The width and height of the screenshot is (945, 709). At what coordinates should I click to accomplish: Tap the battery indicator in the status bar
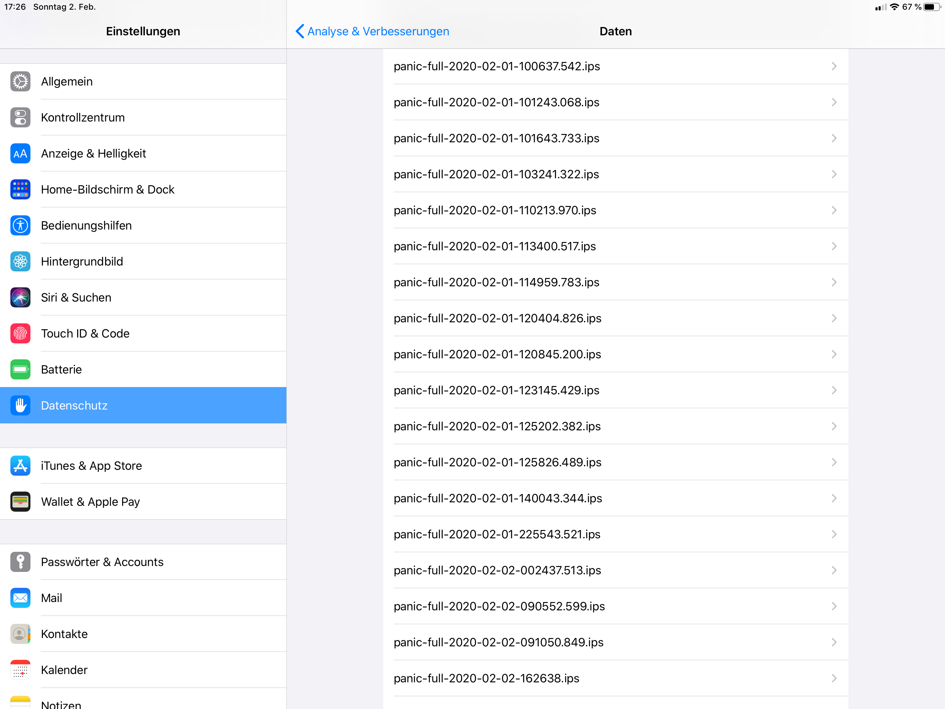(x=931, y=7)
